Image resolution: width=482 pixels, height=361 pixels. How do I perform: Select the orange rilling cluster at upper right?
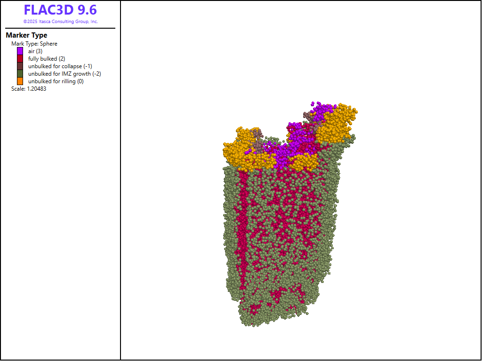tap(337, 122)
